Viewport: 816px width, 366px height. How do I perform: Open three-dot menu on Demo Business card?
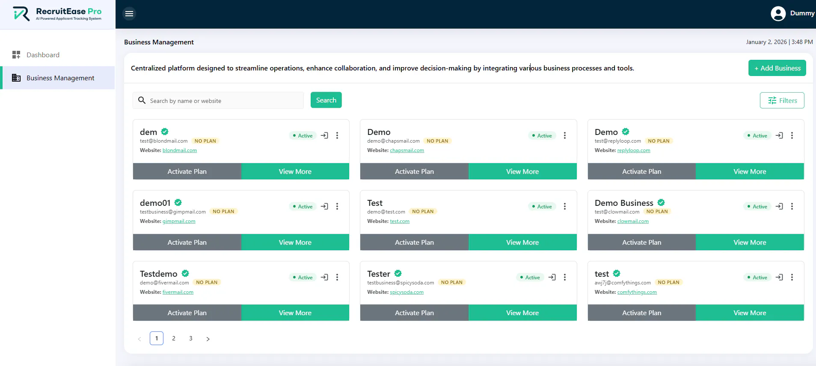(x=792, y=206)
